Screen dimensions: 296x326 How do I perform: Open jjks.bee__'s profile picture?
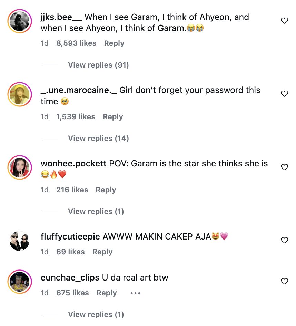click(x=20, y=21)
